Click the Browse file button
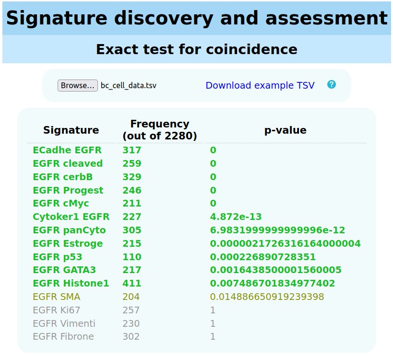This screenshot has height=356, width=393. (78, 85)
